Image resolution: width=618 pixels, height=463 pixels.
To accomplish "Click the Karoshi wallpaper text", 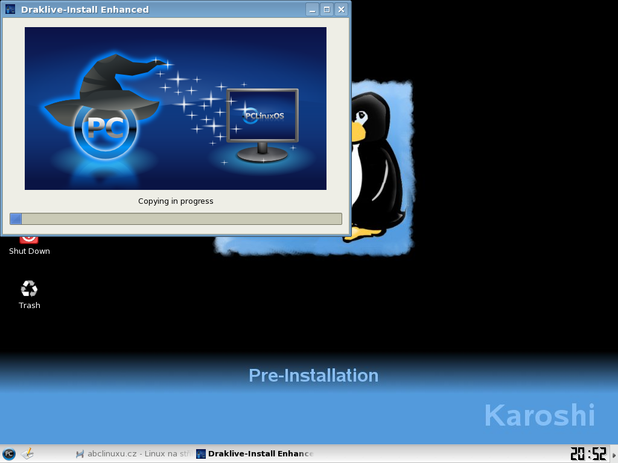I will pyautogui.click(x=540, y=416).
